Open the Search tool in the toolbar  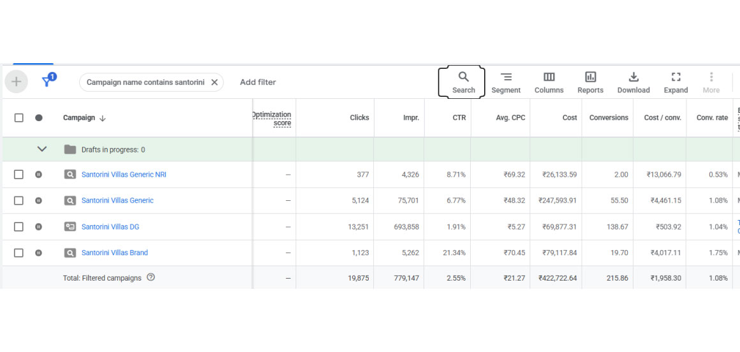click(463, 82)
